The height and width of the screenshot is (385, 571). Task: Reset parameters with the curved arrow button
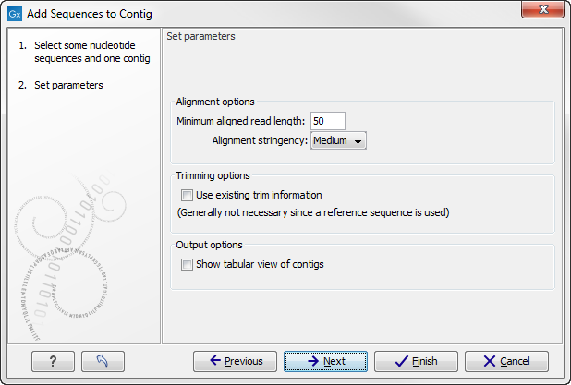click(x=103, y=361)
